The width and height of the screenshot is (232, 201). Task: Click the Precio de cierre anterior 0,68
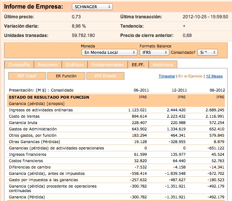187,35
